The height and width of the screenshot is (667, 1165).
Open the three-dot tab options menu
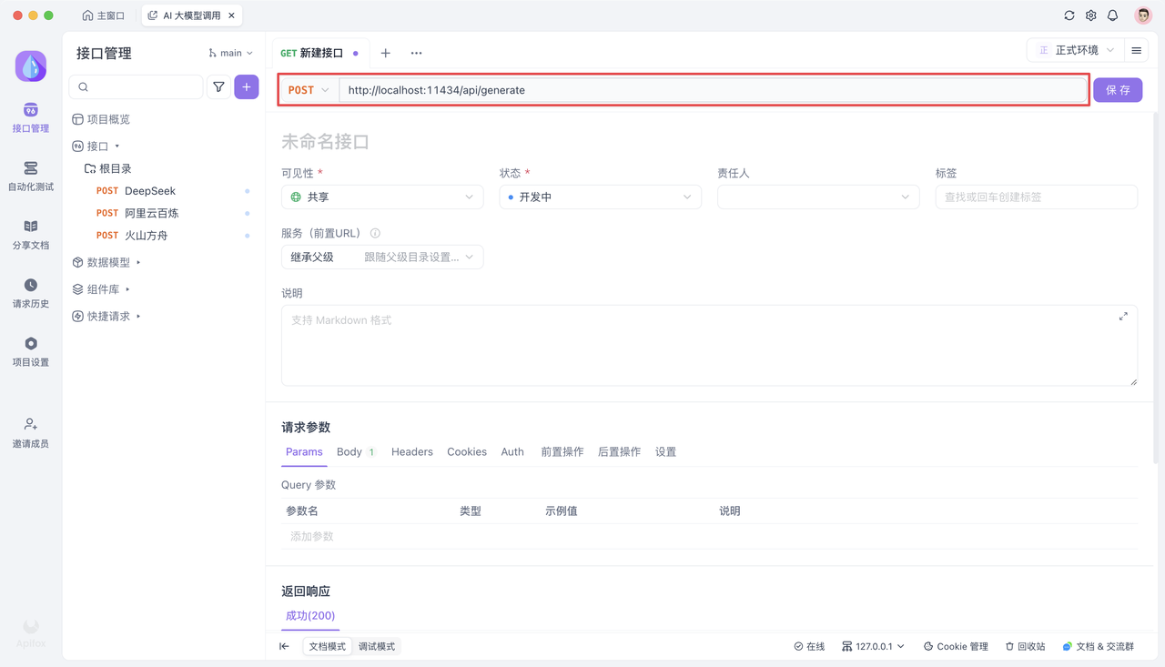coord(417,53)
